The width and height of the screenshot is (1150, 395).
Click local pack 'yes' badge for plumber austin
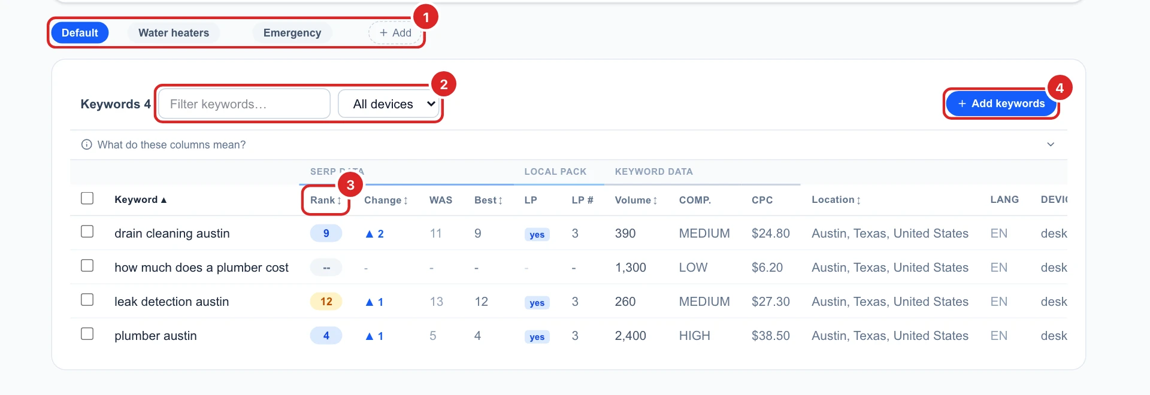point(537,337)
